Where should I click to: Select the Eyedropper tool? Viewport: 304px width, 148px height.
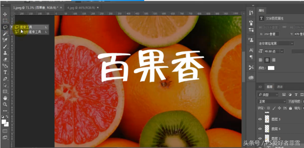(x=5, y=40)
